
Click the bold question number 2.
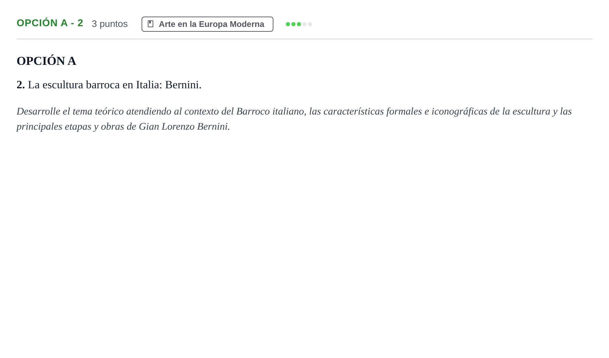point(21,85)
